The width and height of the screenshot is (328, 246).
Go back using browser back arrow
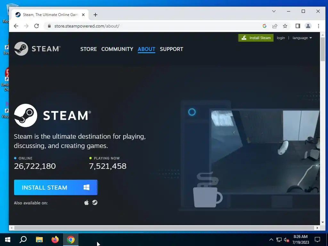pyautogui.click(x=16, y=26)
